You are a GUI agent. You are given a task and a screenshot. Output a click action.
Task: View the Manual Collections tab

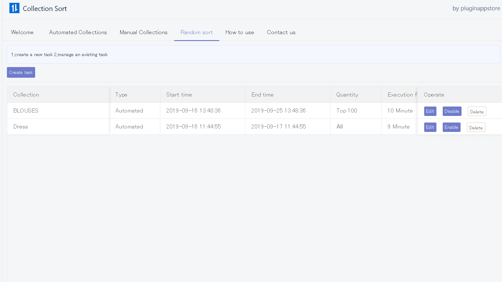tap(143, 32)
